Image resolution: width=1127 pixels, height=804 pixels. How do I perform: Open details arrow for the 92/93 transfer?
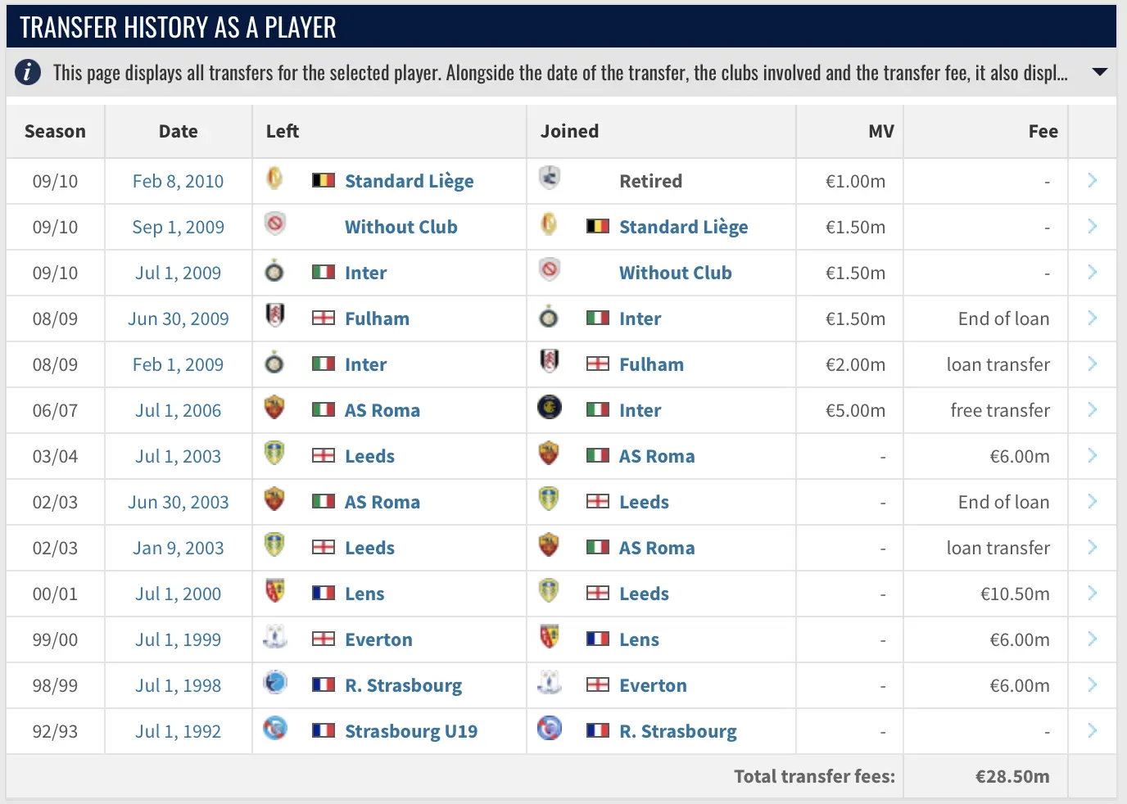click(x=1092, y=730)
